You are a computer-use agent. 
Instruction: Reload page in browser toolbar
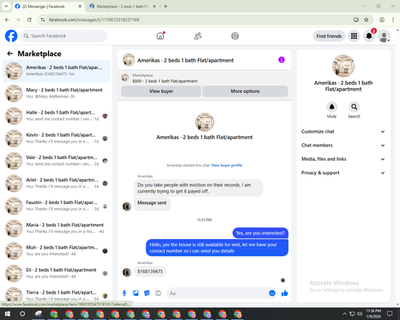[30, 20]
